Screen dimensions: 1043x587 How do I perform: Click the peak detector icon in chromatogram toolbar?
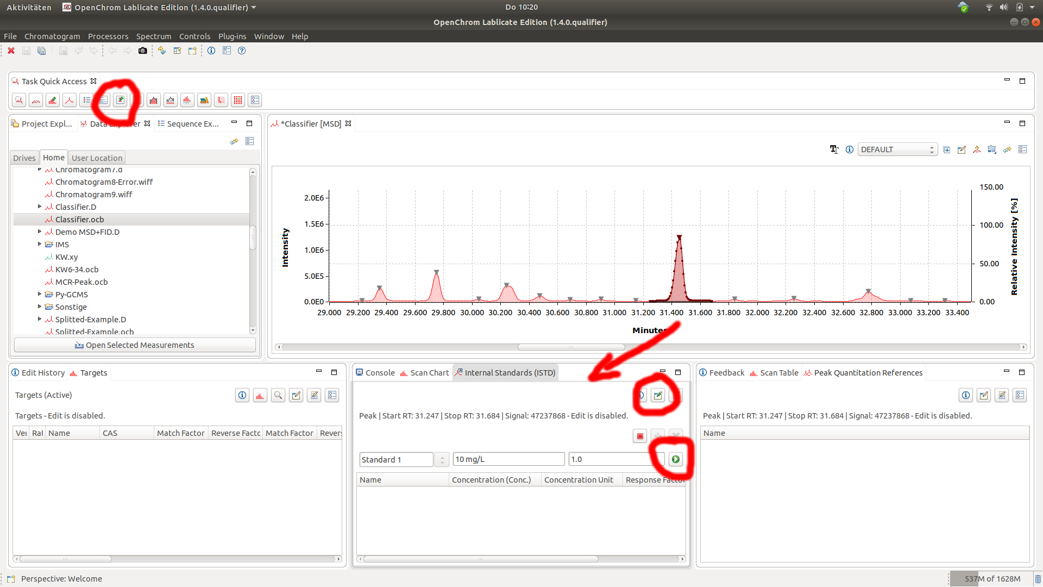[x=977, y=149]
